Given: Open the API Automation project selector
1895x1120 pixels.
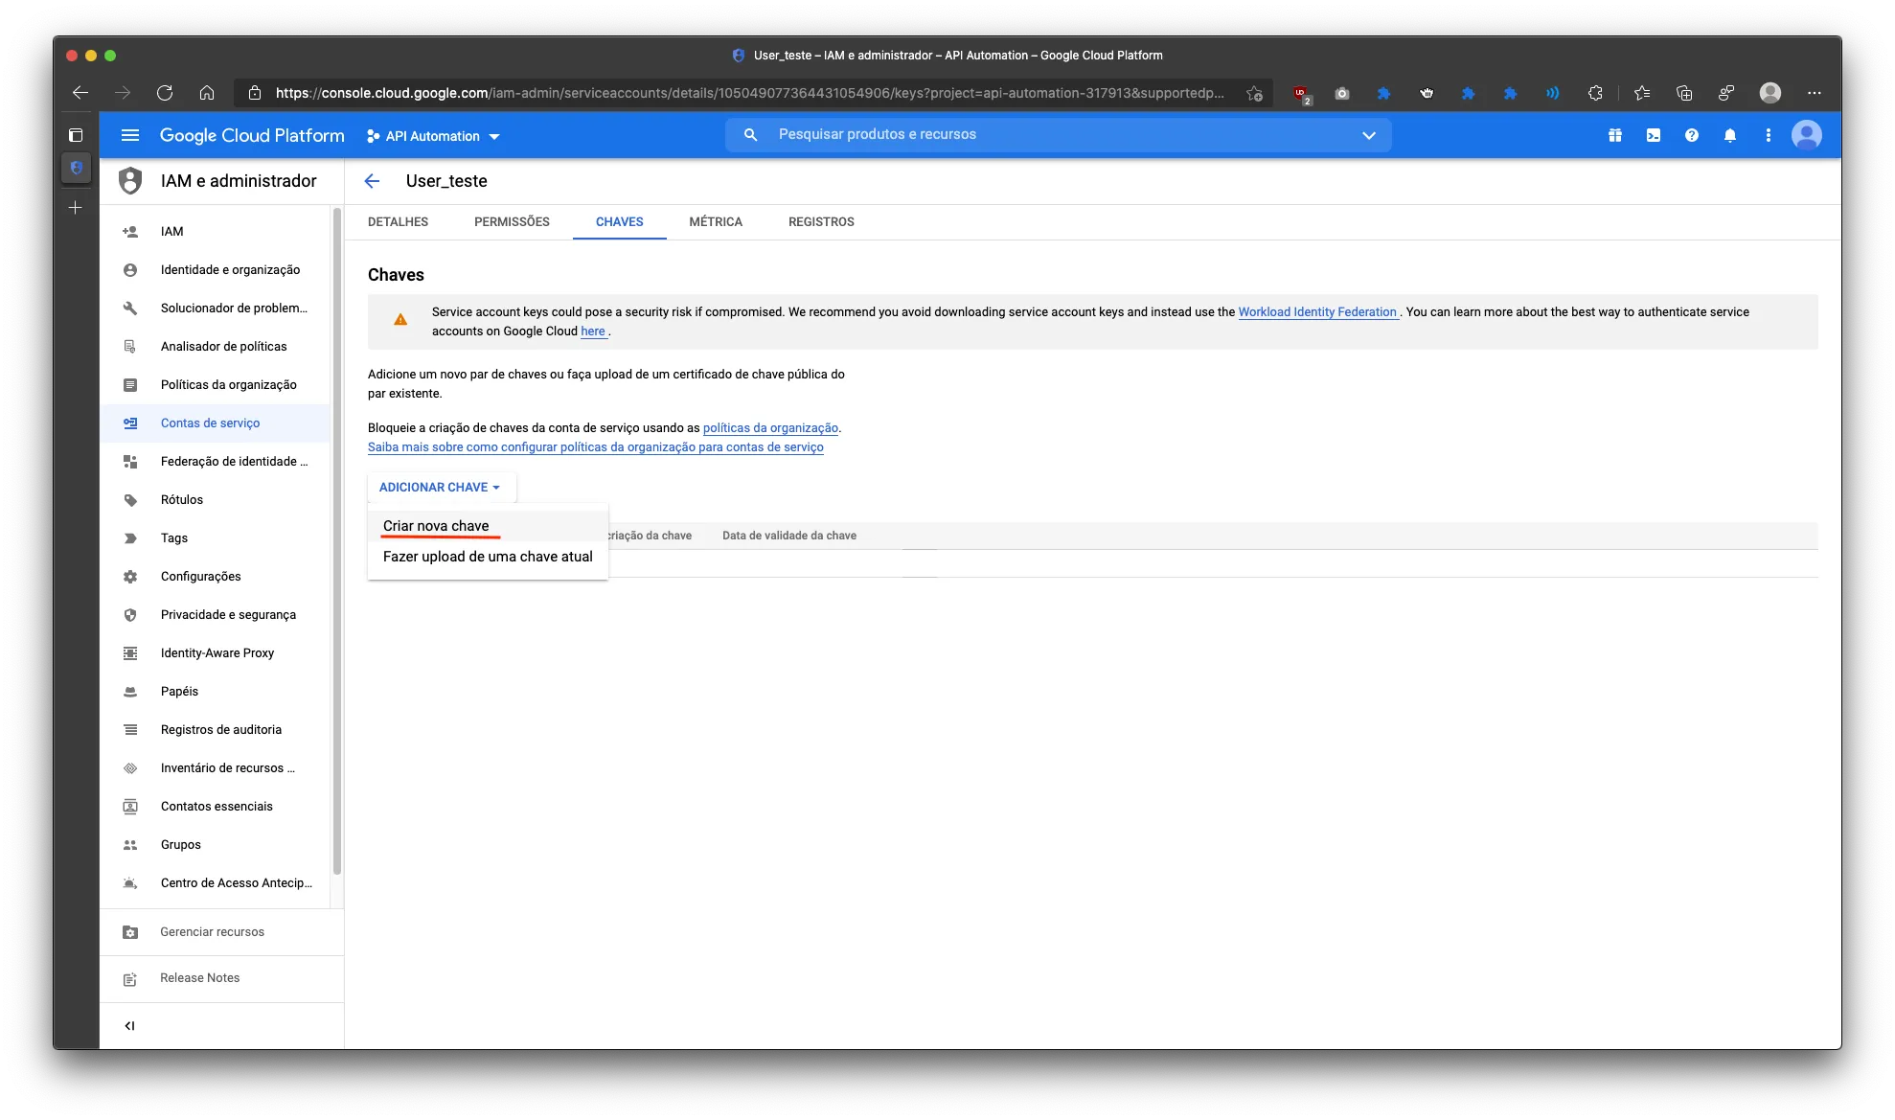Looking at the screenshot, I should click(x=433, y=136).
